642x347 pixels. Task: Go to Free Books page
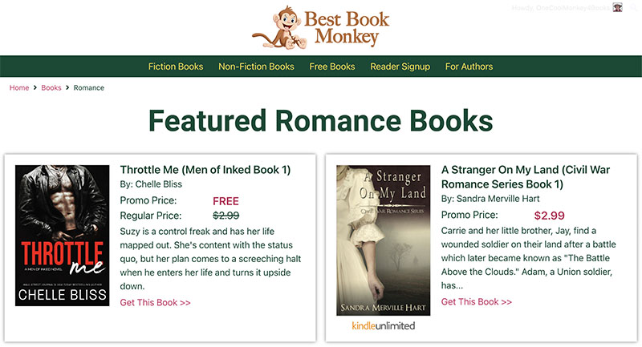pyautogui.click(x=332, y=67)
